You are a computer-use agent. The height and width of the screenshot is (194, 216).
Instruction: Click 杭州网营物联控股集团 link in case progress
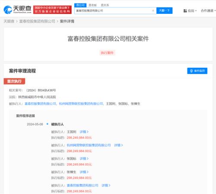[89, 145]
